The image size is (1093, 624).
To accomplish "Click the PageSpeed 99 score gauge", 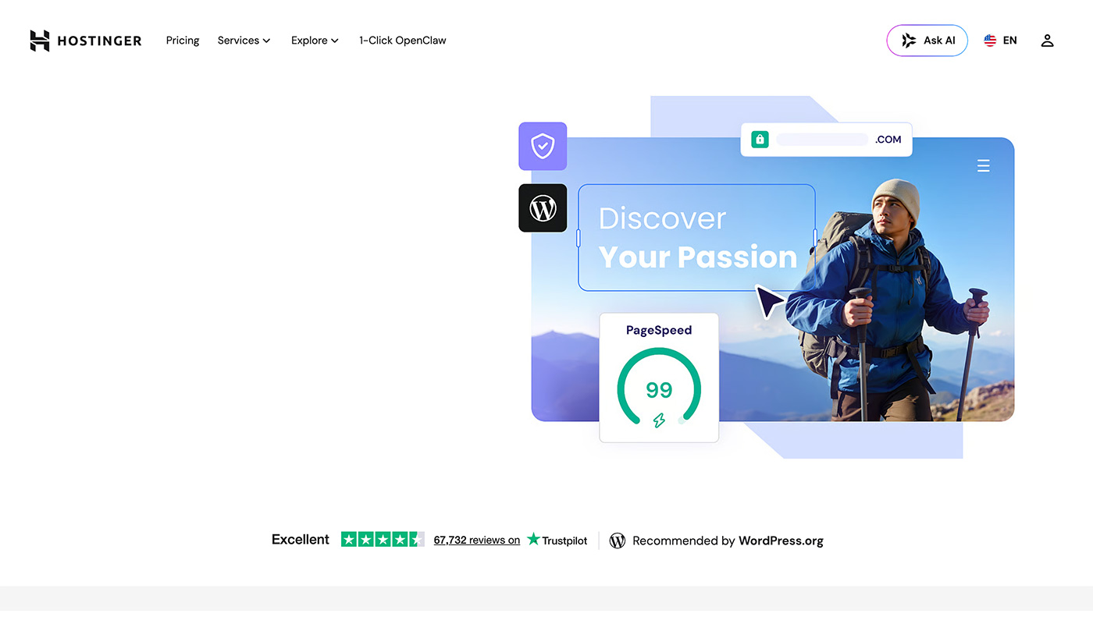I will (x=659, y=388).
